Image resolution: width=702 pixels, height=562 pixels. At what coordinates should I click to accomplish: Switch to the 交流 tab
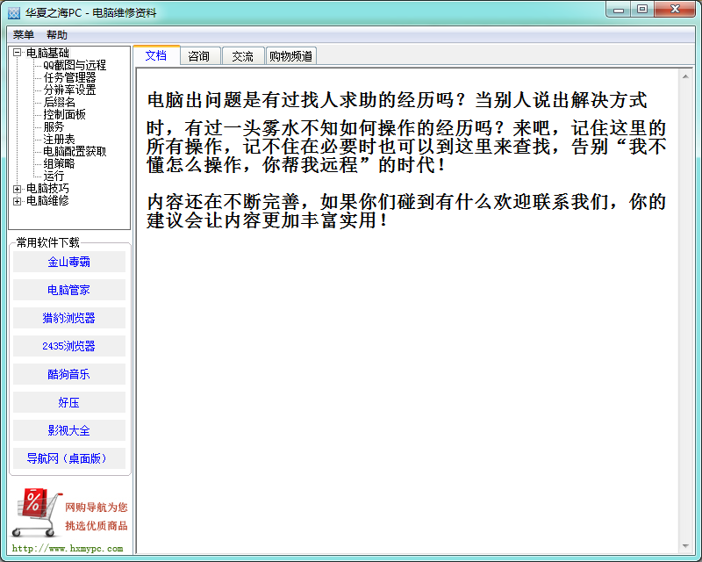click(243, 56)
